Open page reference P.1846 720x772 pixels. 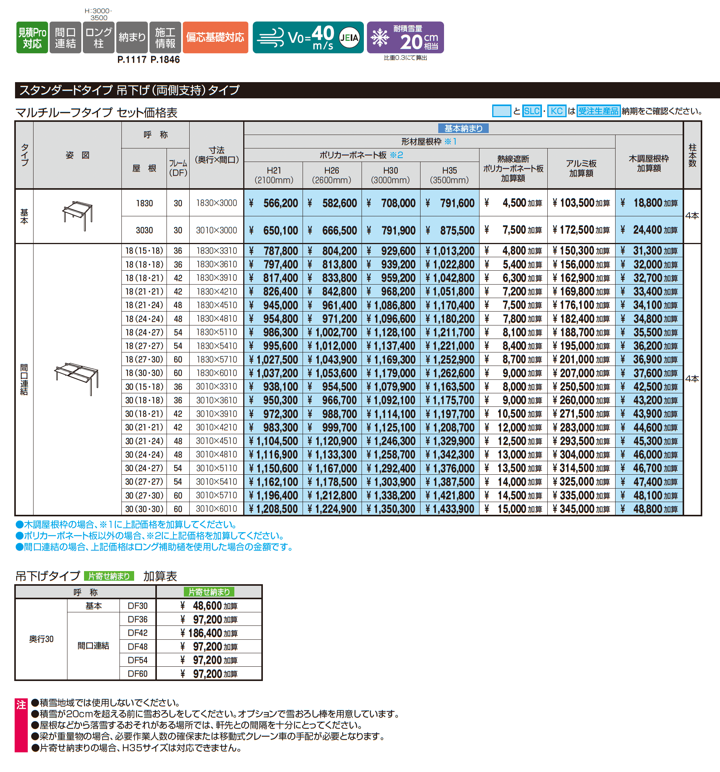point(165,60)
